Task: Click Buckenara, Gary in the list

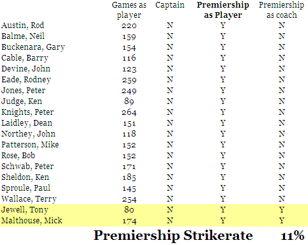Action: point(33,47)
